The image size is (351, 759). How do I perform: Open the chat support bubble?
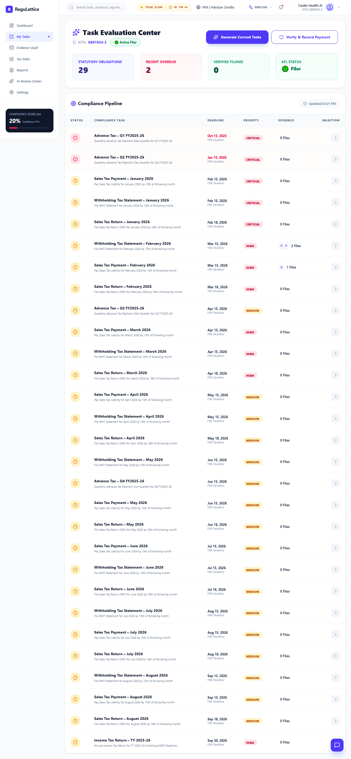[x=337, y=745]
